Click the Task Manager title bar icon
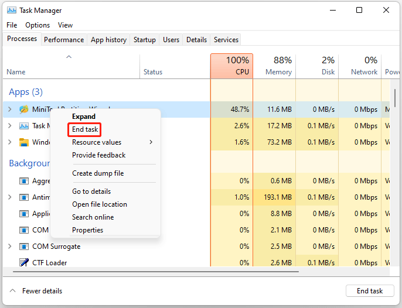Screen dimensions: 402x308 click(x=12, y=11)
